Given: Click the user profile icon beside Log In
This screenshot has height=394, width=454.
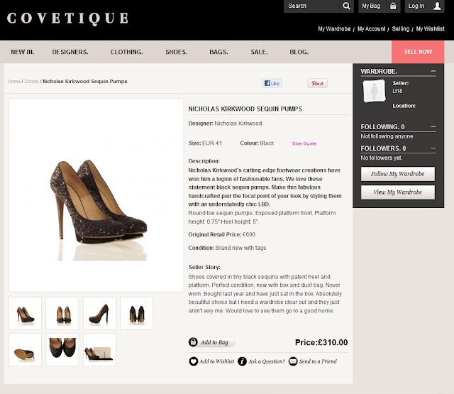Looking at the screenshot, I should point(437,6).
